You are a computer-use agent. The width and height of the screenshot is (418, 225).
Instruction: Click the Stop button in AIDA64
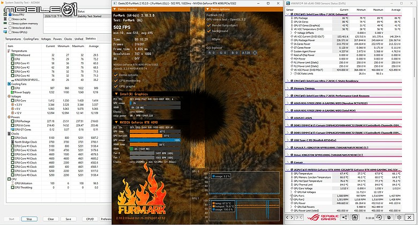(29, 219)
